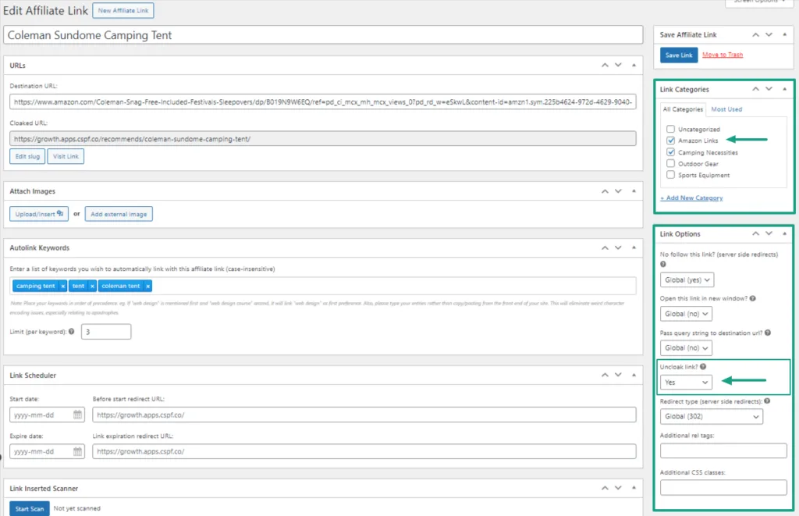Click Add New Category link
Viewport: 799px width, 516px height.
click(691, 198)
